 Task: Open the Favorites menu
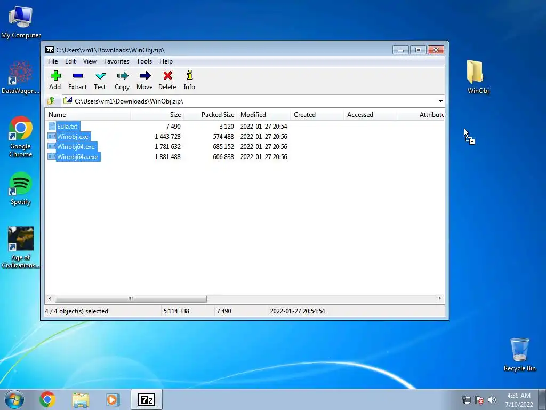117,61
